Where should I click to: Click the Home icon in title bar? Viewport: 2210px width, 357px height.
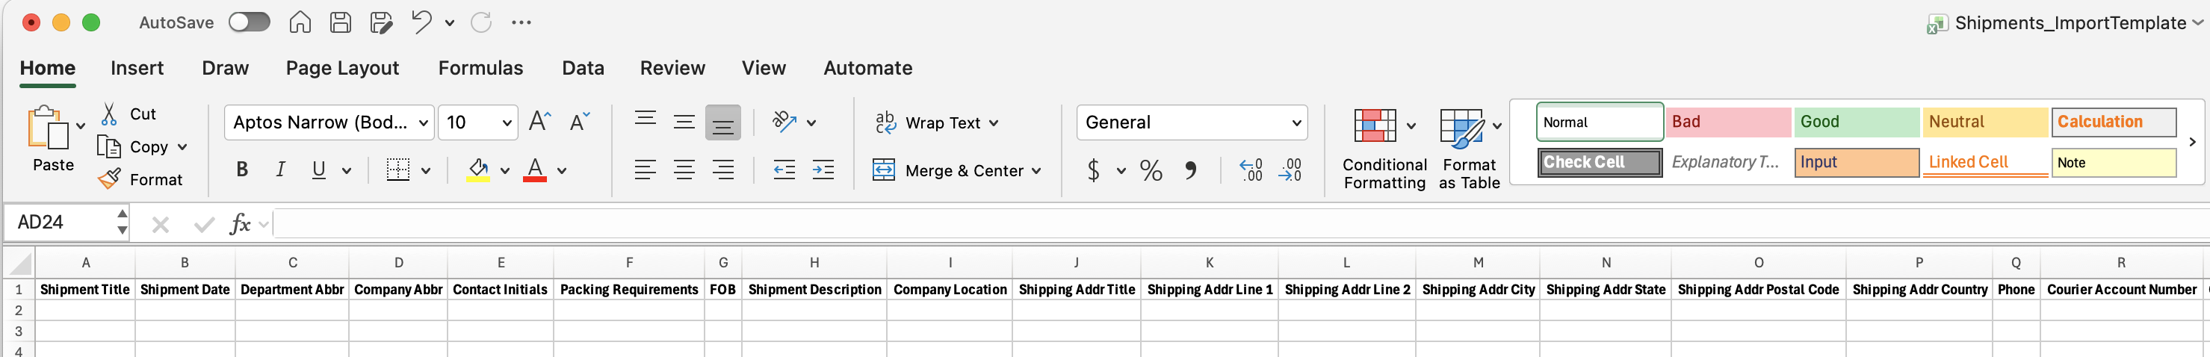[300, 22]
